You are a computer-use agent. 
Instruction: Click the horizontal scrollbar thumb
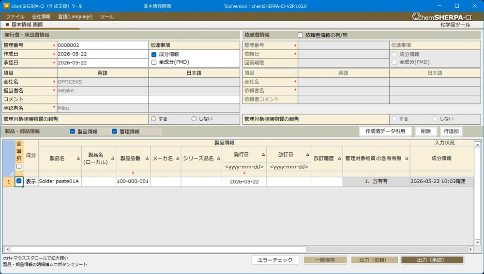[x=158, y=249]
